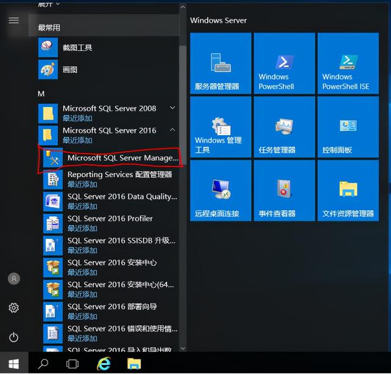Open taskbar Search magnifier

coord(43,364)
